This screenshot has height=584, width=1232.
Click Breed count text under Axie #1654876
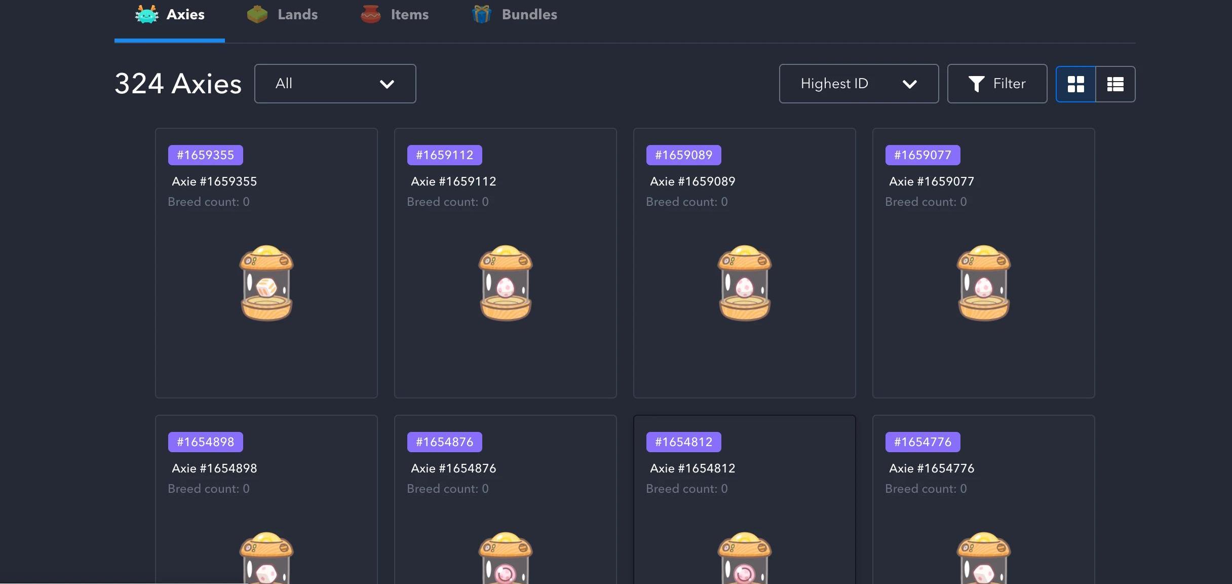click(x=448, y=489)
